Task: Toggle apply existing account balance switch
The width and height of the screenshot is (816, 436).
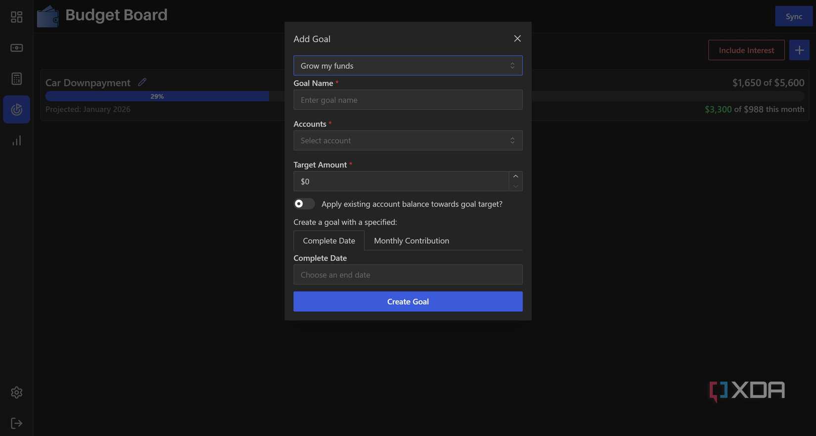Action: [x=304, y=204]
